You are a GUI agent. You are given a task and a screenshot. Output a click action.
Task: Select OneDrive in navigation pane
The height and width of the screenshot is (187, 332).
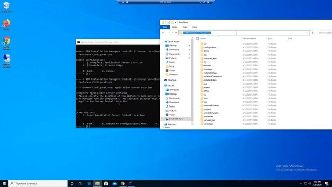172,80
